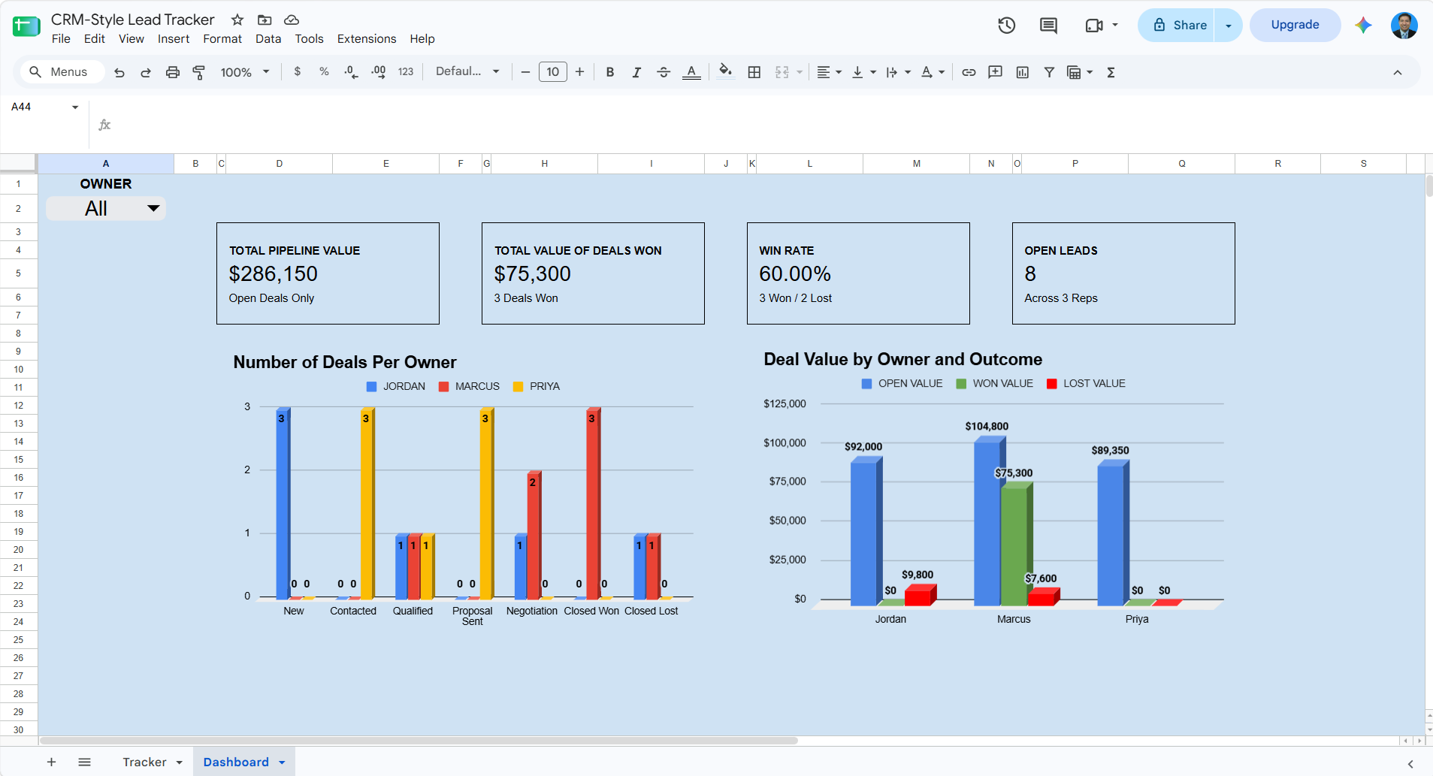Open Gemini sparkle icon
This screenshot has width=1433, height=776.
point(1363,26)
